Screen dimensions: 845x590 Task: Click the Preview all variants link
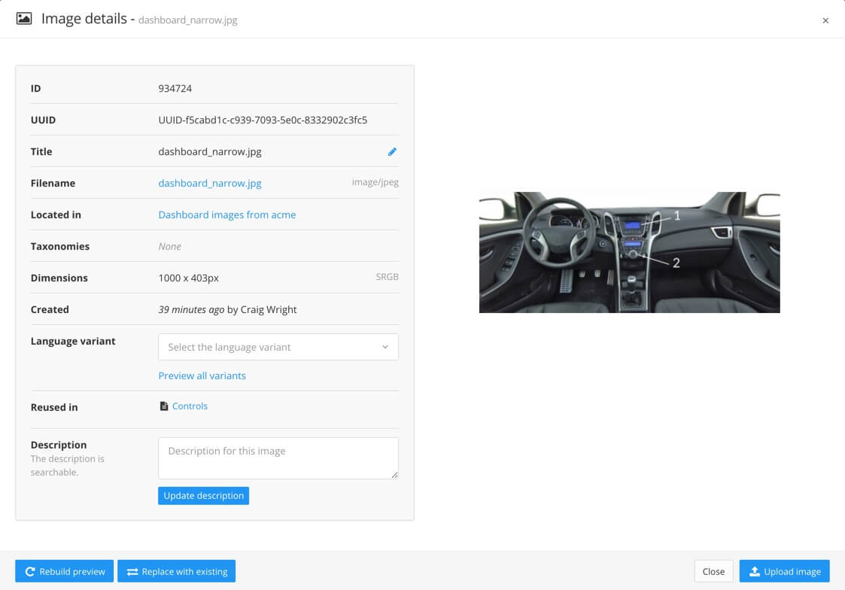(x=202, y=376)
